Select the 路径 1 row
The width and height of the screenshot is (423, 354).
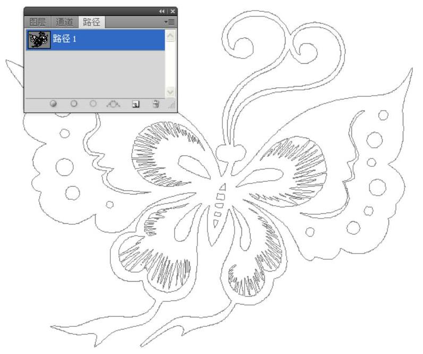(96, 40)
